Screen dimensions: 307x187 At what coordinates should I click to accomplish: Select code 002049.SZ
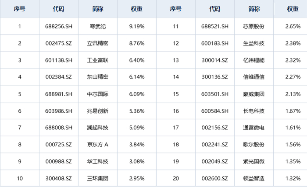pos(215,162)
